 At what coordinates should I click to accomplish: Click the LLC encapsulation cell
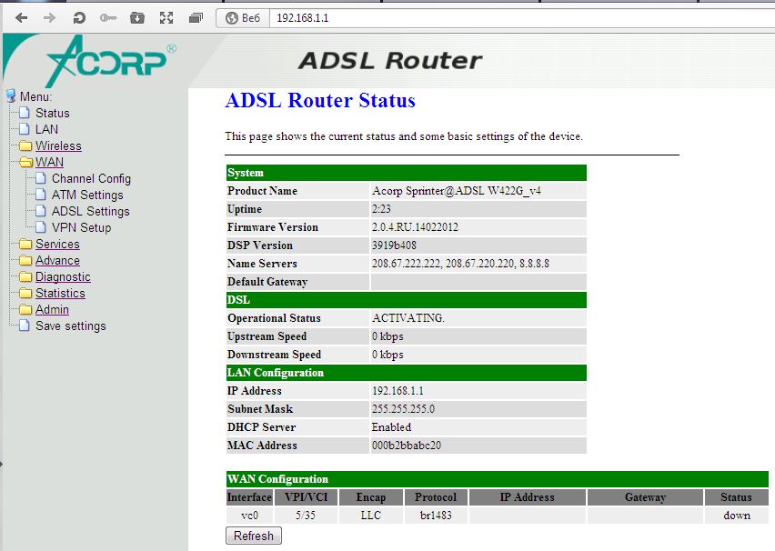tap(371, 516)
